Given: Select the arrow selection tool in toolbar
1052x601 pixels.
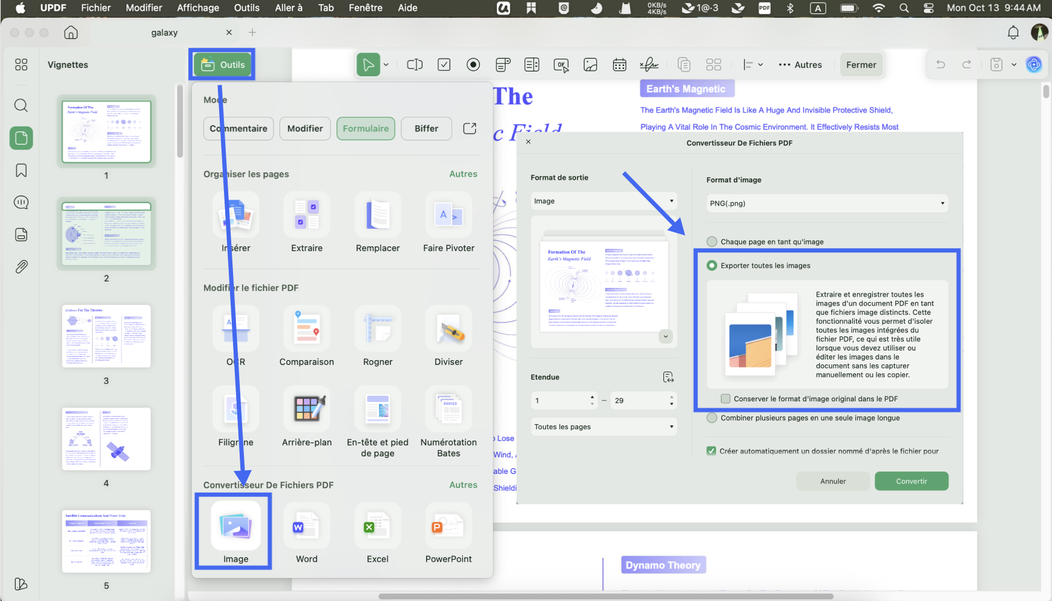Looking at the screenshot, I should click(x=368, y=65).
